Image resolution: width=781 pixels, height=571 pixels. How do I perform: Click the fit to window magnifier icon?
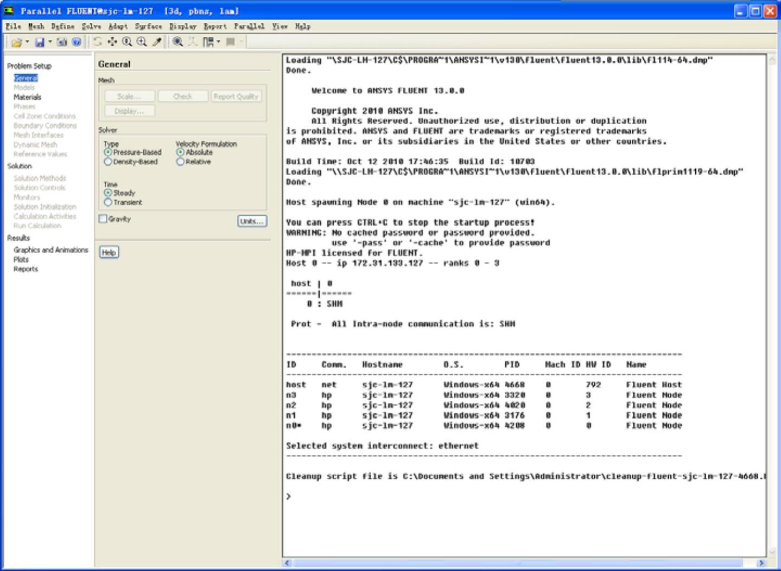pos(177,42)
